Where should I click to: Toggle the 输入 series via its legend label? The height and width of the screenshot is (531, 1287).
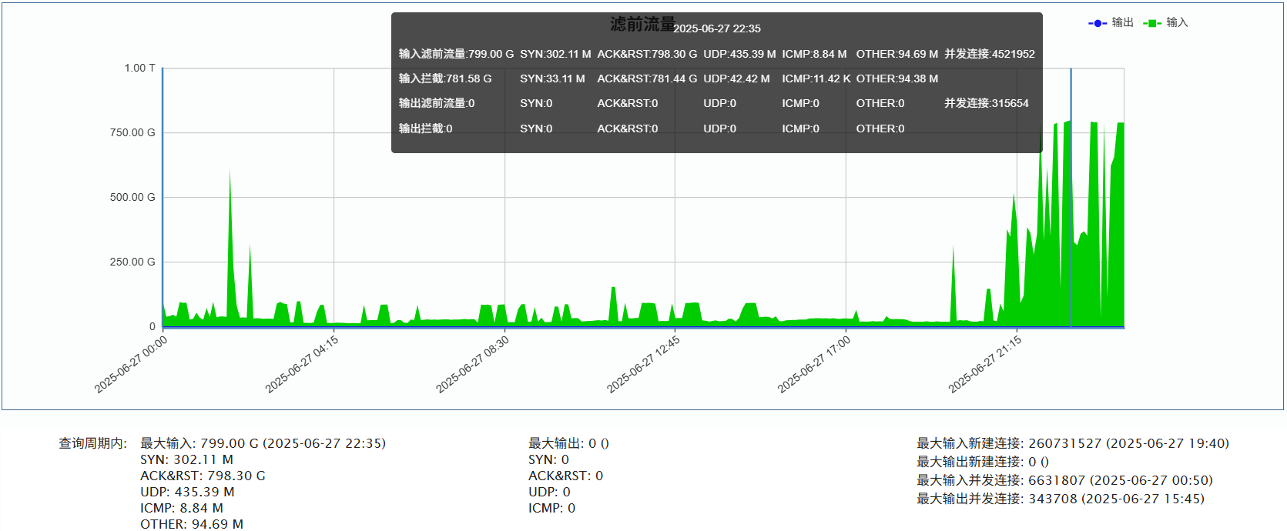point(1177,23)
